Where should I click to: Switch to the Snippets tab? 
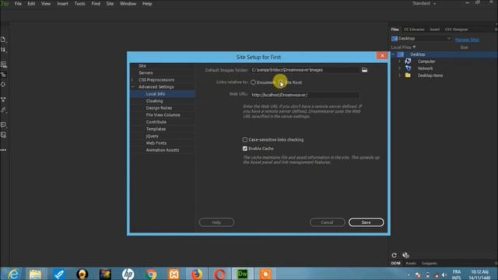430,264
